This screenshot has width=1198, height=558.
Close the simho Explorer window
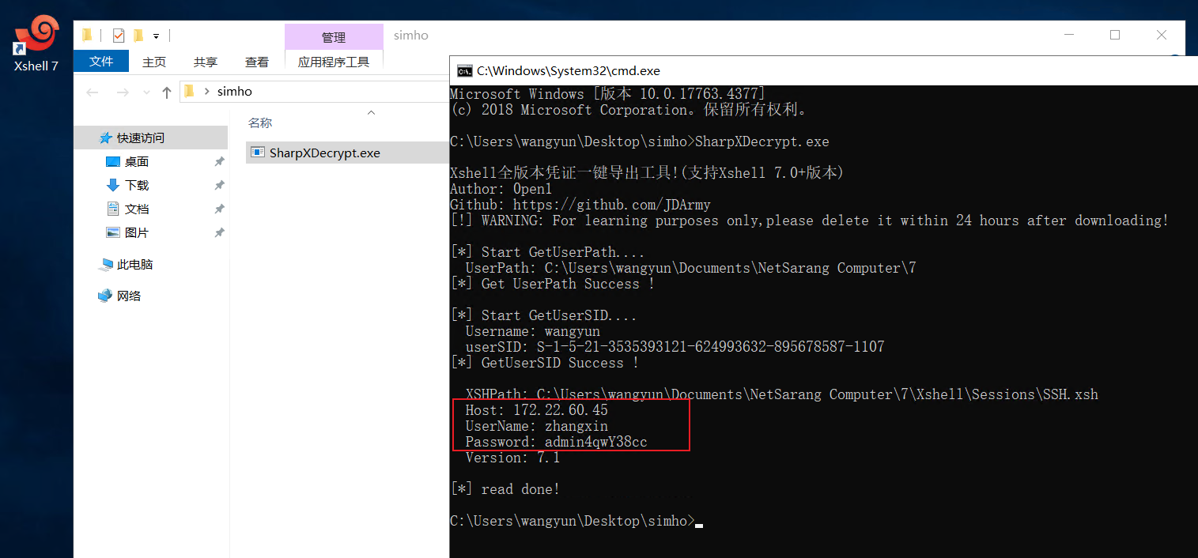click(1161, 36)
